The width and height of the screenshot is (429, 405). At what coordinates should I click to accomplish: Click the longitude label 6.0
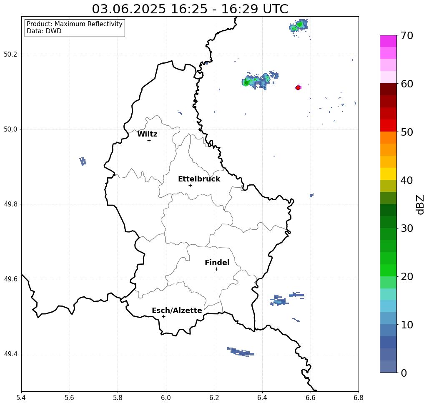[x=166, y=398]
